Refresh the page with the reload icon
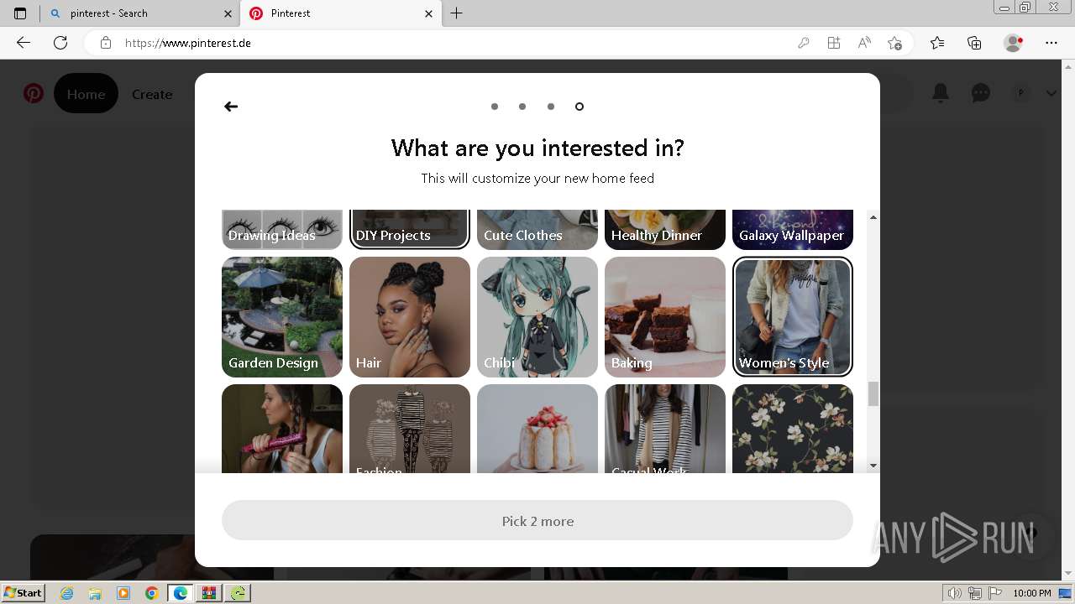 tap(60, 43)
